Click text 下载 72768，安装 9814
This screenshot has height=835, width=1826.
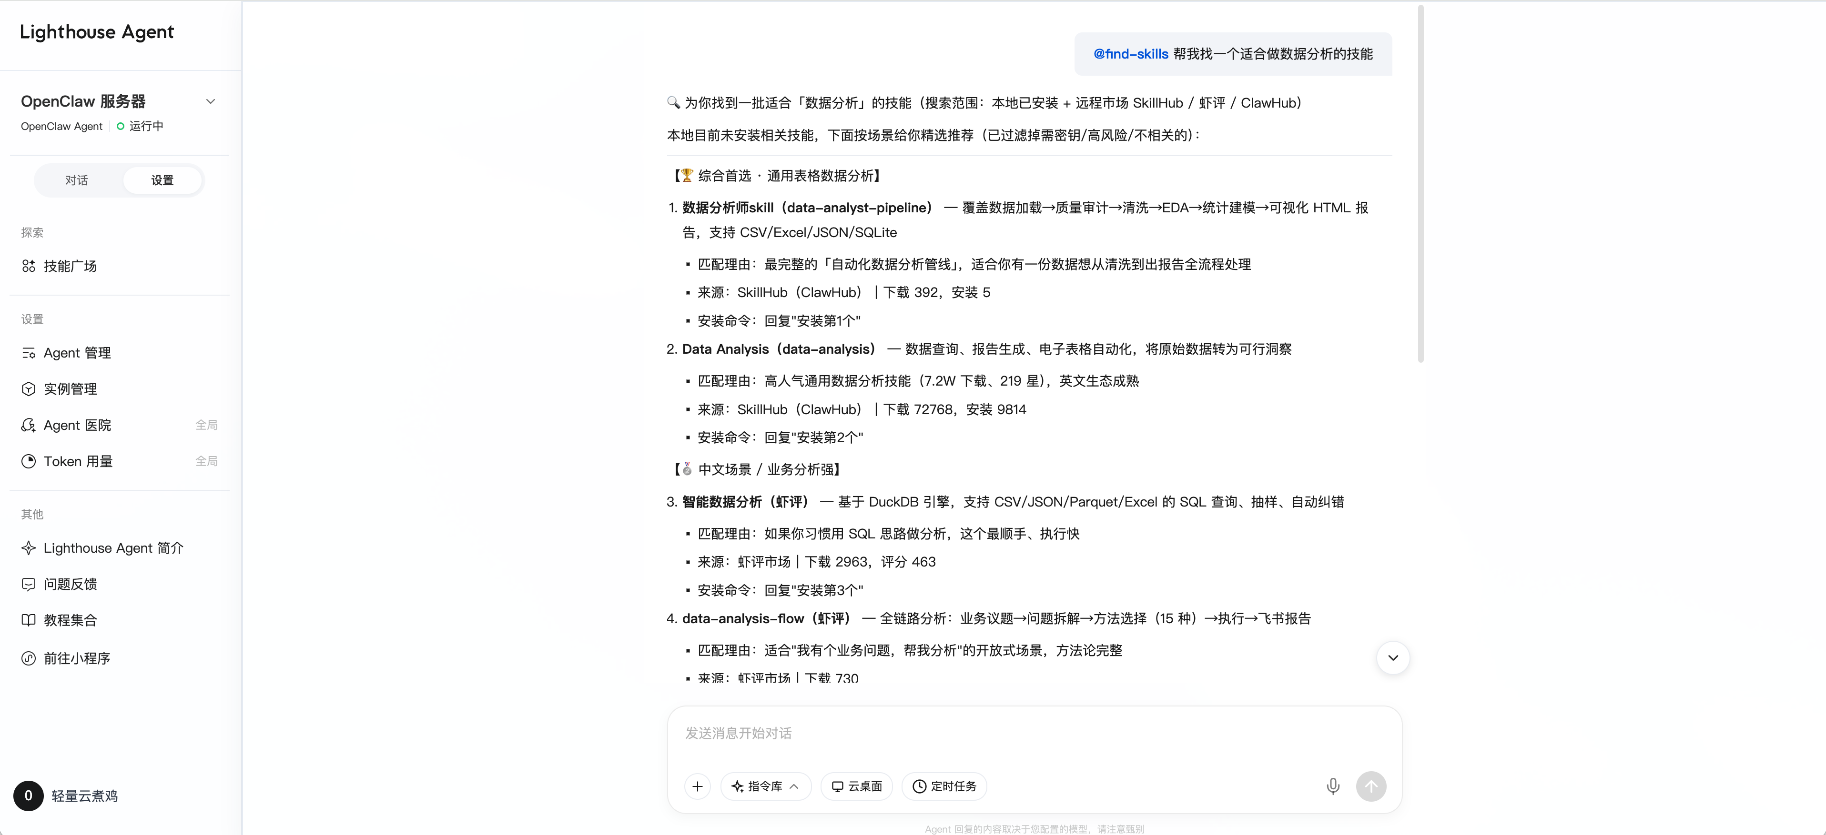pos(955,409)
